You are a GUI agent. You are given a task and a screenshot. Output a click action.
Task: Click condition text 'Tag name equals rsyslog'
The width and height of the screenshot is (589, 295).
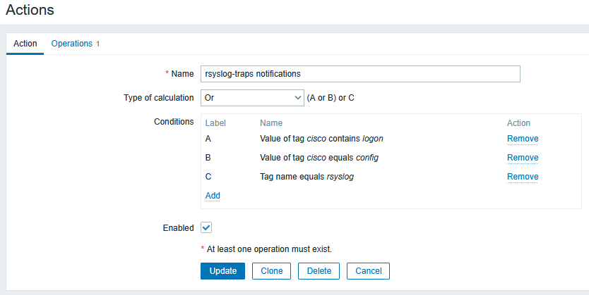[307, 177]
